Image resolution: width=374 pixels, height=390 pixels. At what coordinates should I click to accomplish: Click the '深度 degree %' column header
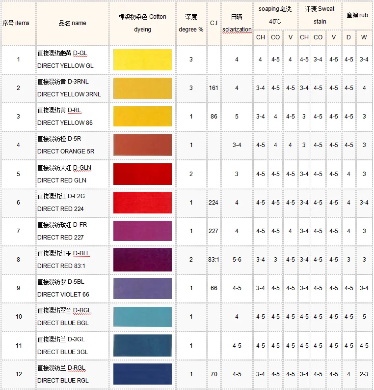[191, 23]
